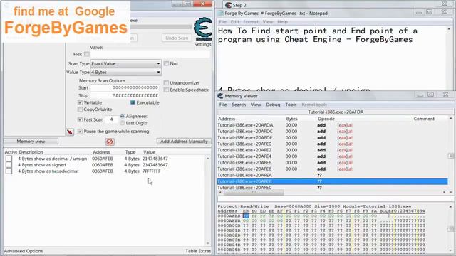The width and height of the screenshot is (456, 256).
Task: Click the Step 2 window icon
Action: tap(228, 5)
